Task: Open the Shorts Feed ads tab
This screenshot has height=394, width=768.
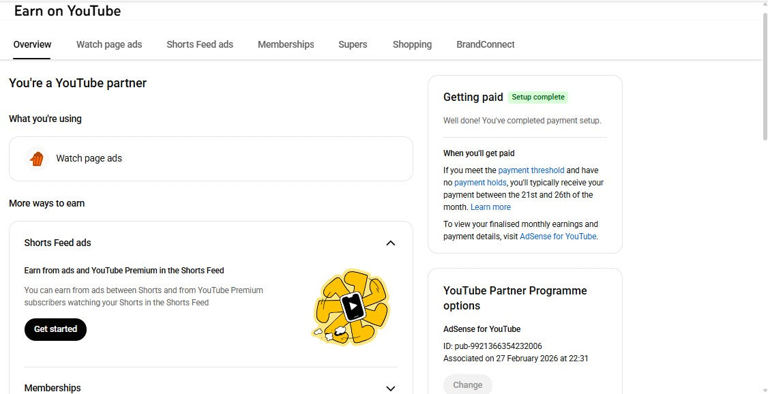Action: pos(199,44)
